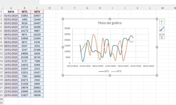Select column B header
The image size is (176, 105).
25,8
